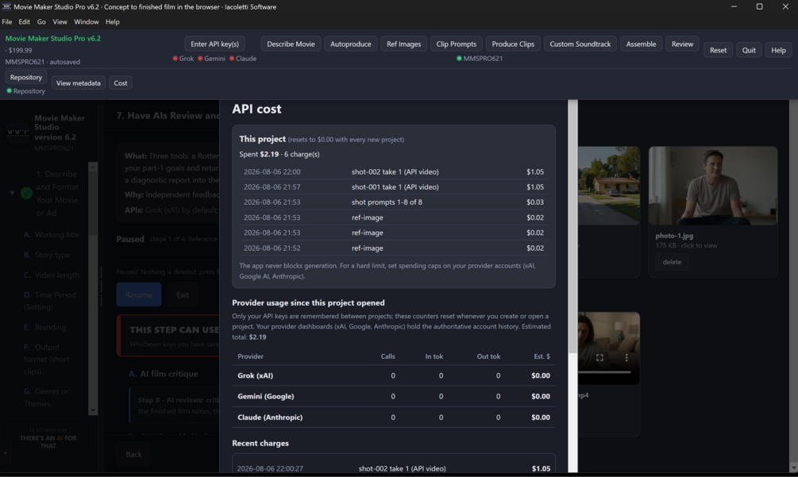798x477 pixels.
Task: Click the Quit button
Action: click(x=749, y=50)
